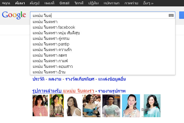The height and width of the screenshot is (123, 184).
Task: Open thumbnail of woman in red striped shirt
Action: [x=40, y=105]
